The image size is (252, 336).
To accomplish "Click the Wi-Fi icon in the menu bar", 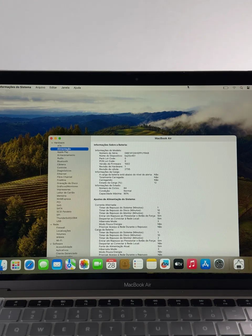I will click(234, 88).
